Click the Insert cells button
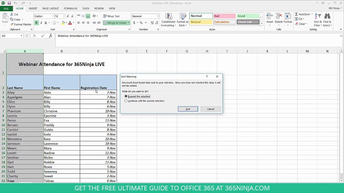The height and width of the screenshot is (193, 344). point(270,20)
